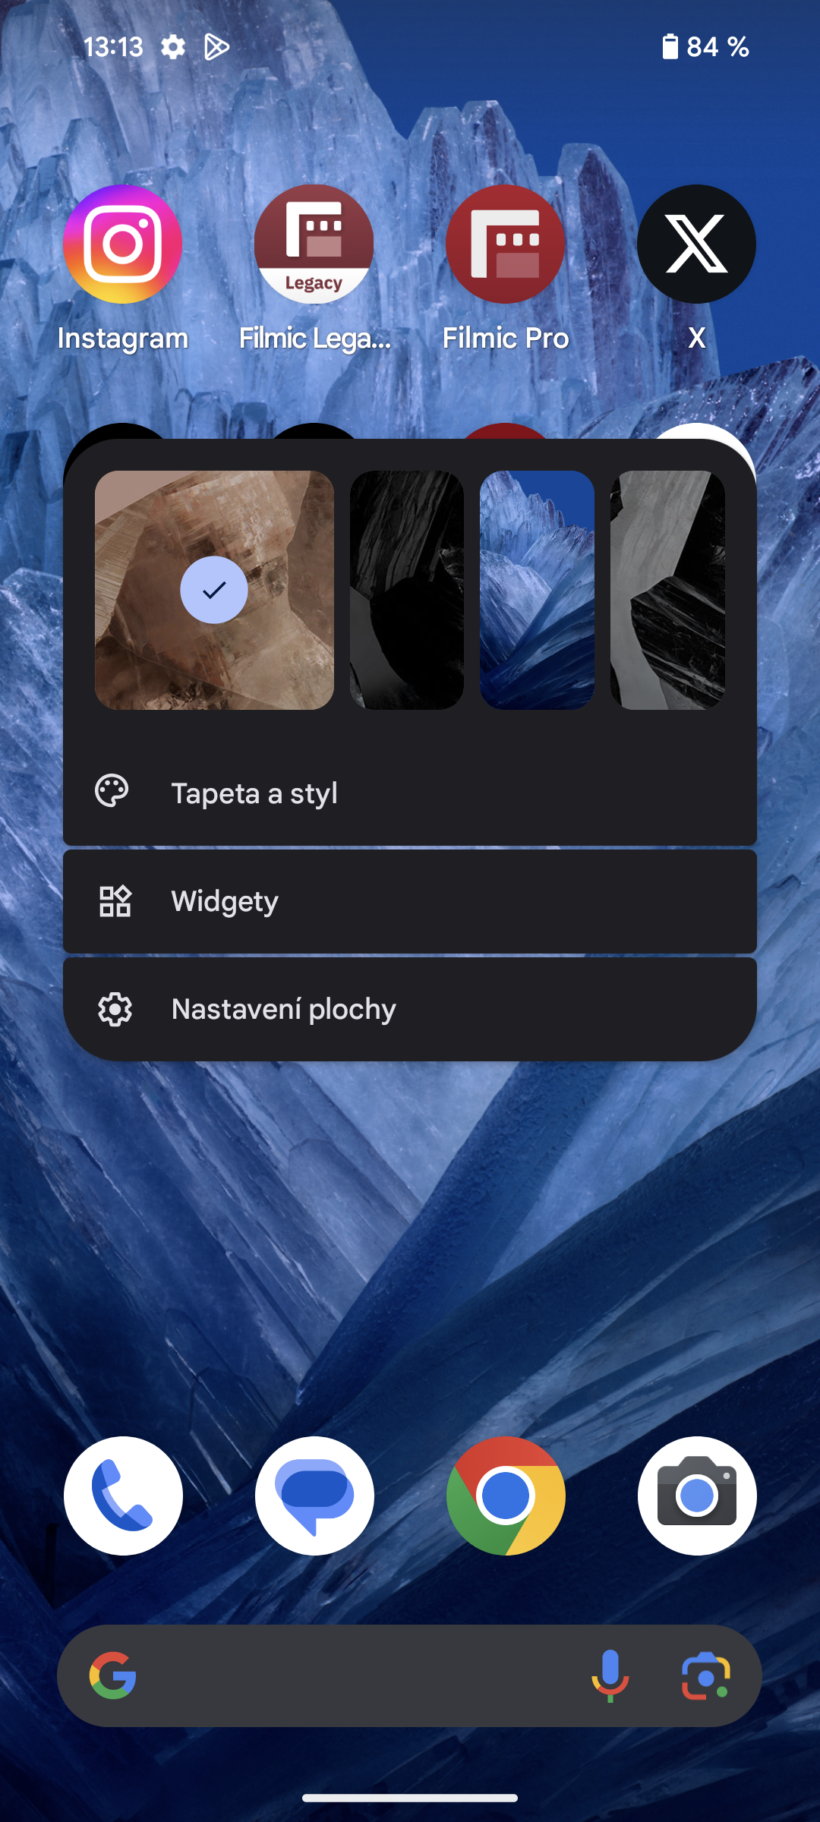Launch Filmic Legacy app
This screenshot has width=820, height=1822.
point(314,244)
